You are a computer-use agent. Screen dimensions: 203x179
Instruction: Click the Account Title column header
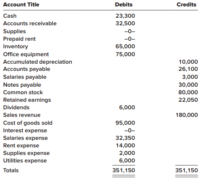(x=21, y=5)
